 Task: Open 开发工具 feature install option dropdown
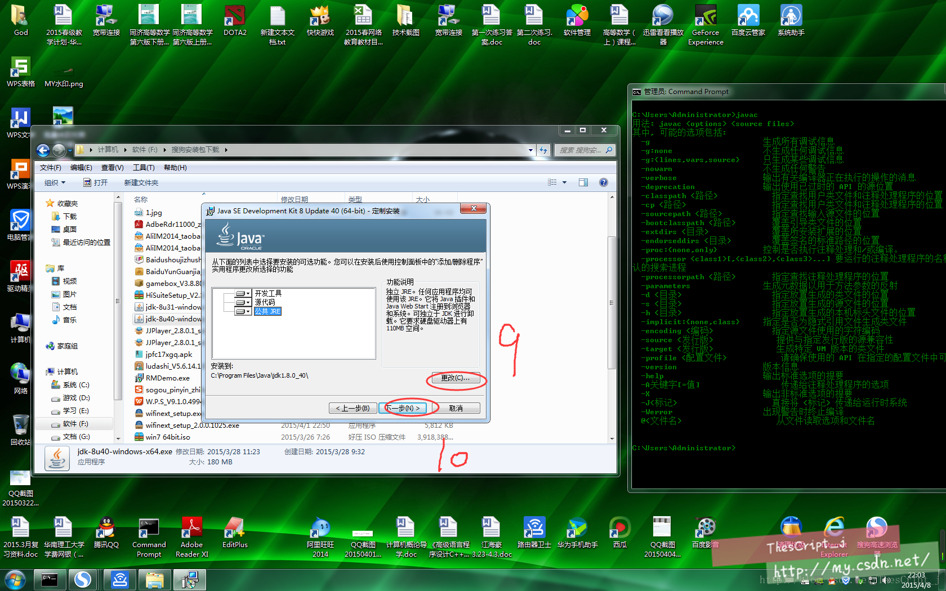click(x=243, y=293)
